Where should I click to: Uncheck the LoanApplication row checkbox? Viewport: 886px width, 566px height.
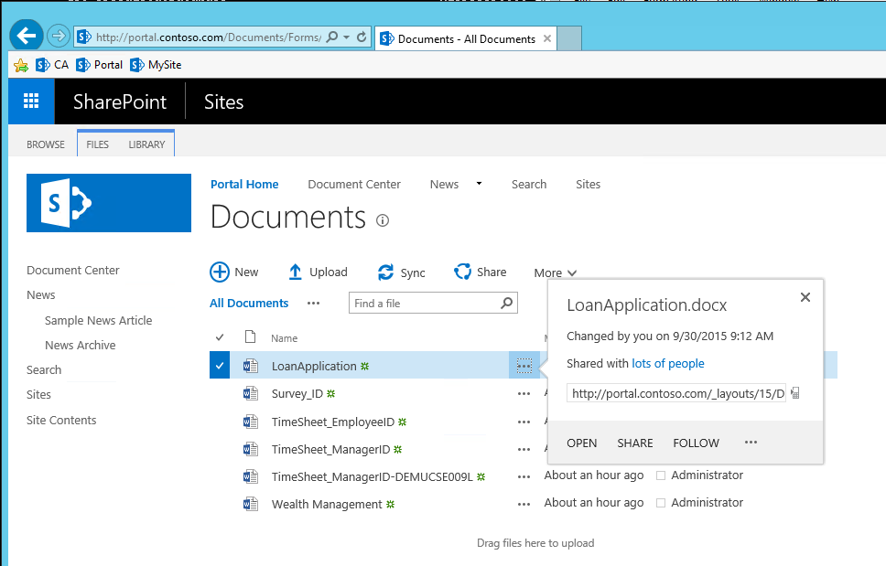click(x=220, y=366)
